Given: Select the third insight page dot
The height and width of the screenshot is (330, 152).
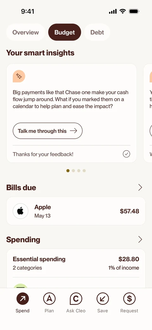Looking at the screenshot, I should (x=79, y=171).
